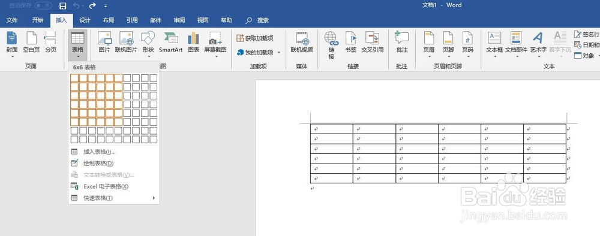Screen dimensions: 600x236
Task: Insert a blank page with 空白页
Action: (31, 42)
